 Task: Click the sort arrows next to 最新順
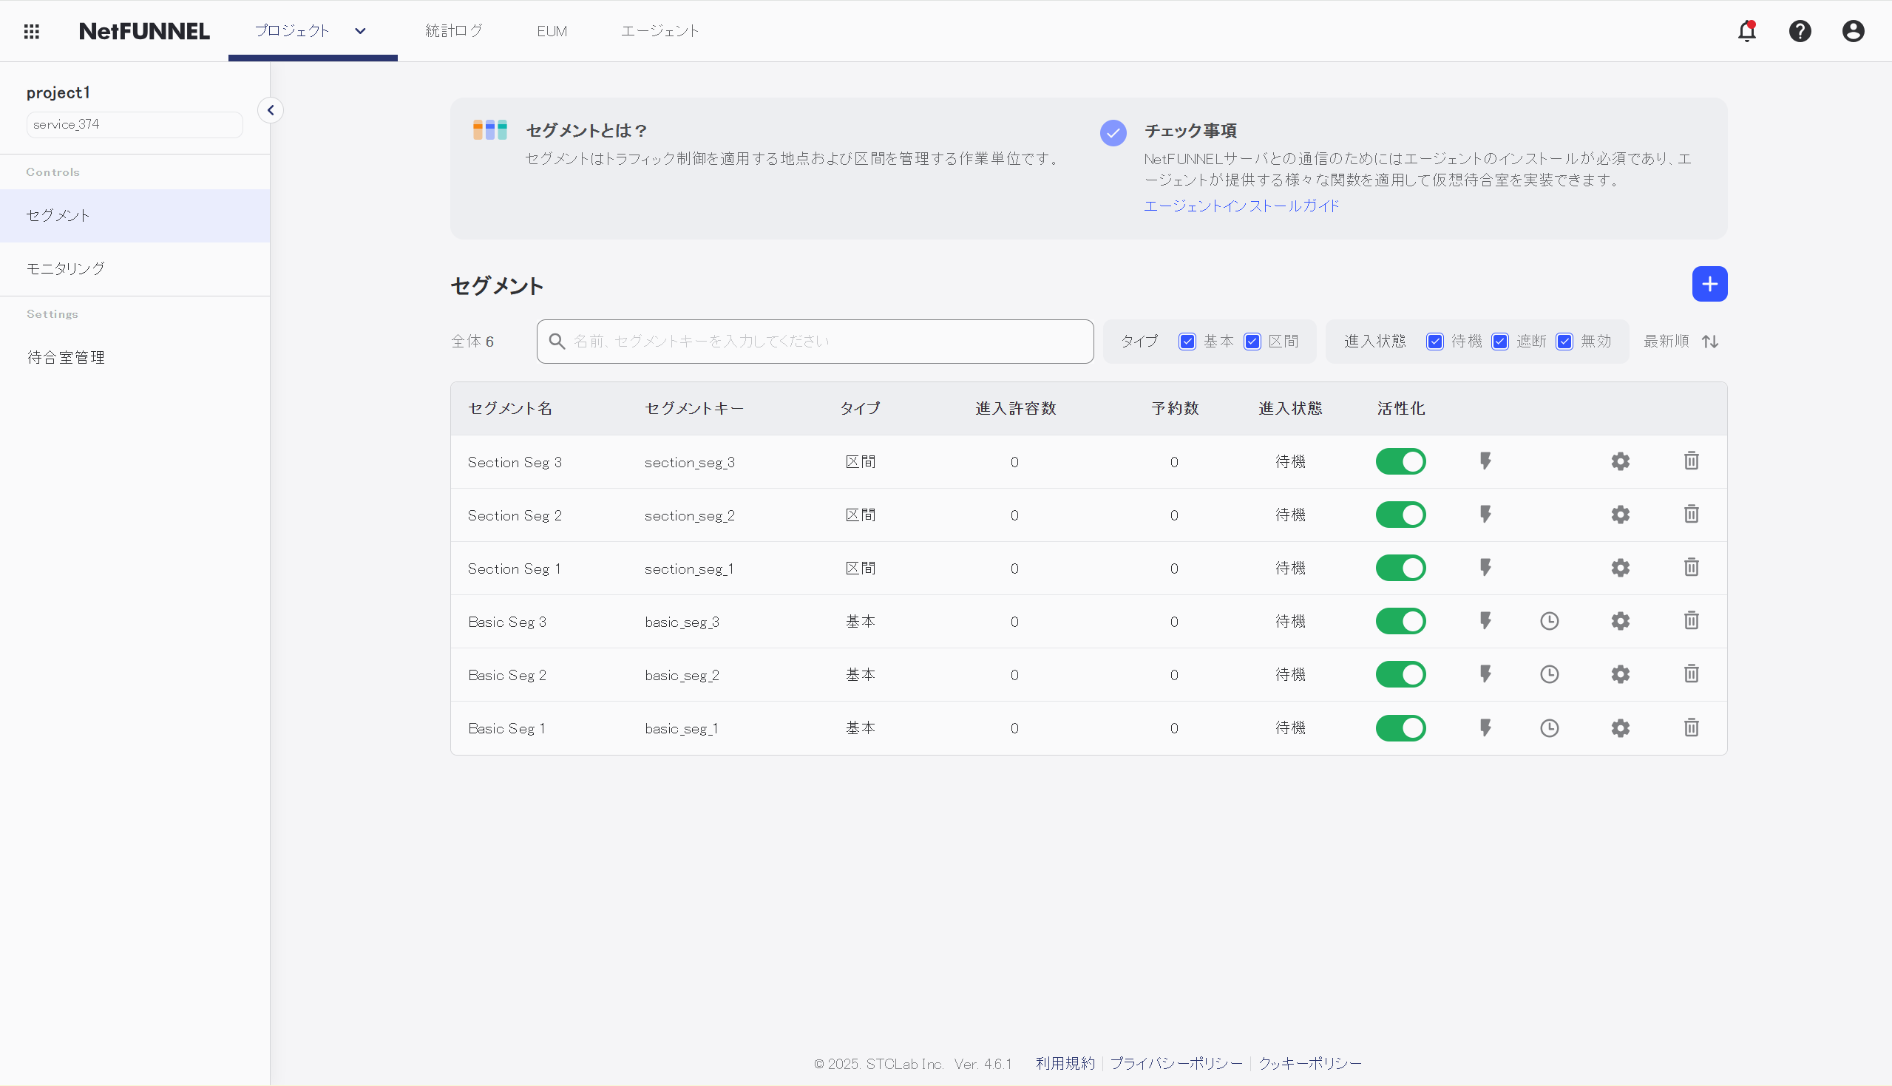pos(1711,341)
